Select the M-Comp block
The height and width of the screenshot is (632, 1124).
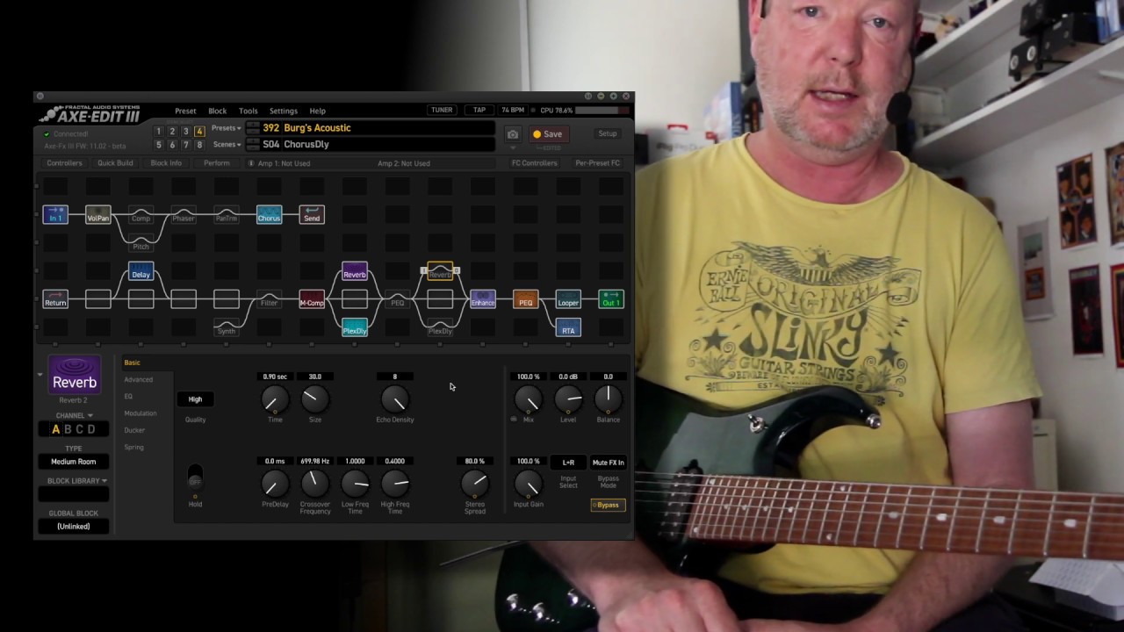(x=312, y=299)
